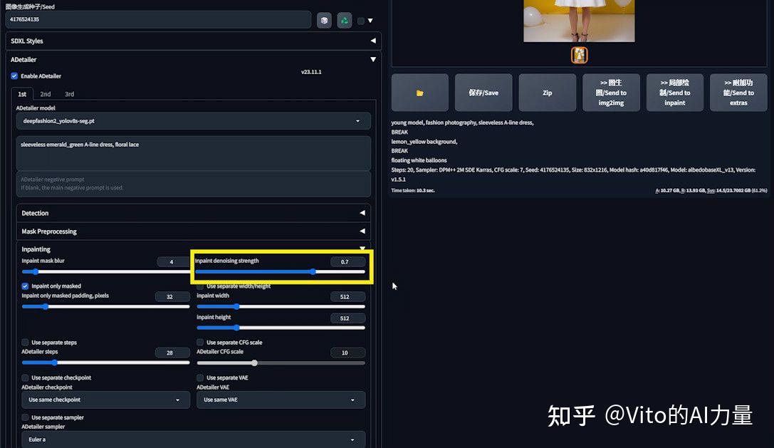Click the Save button
Image resolution: width=774 pixels, height=448 pixels.
pyautogui.click(x=483, y=93)
